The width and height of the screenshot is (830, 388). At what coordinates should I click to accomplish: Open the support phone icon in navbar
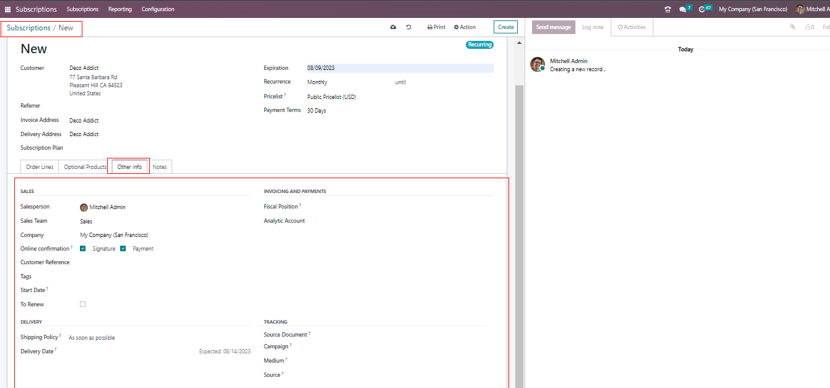click(x=667, y=9)
